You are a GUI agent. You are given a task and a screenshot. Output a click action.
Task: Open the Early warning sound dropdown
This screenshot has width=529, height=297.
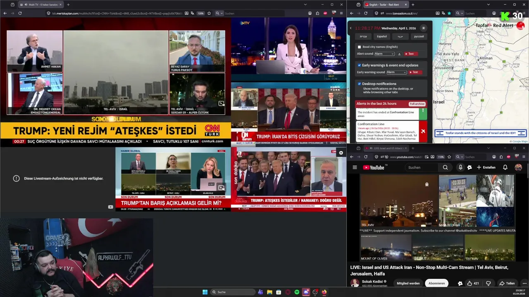tap(397, 72)
